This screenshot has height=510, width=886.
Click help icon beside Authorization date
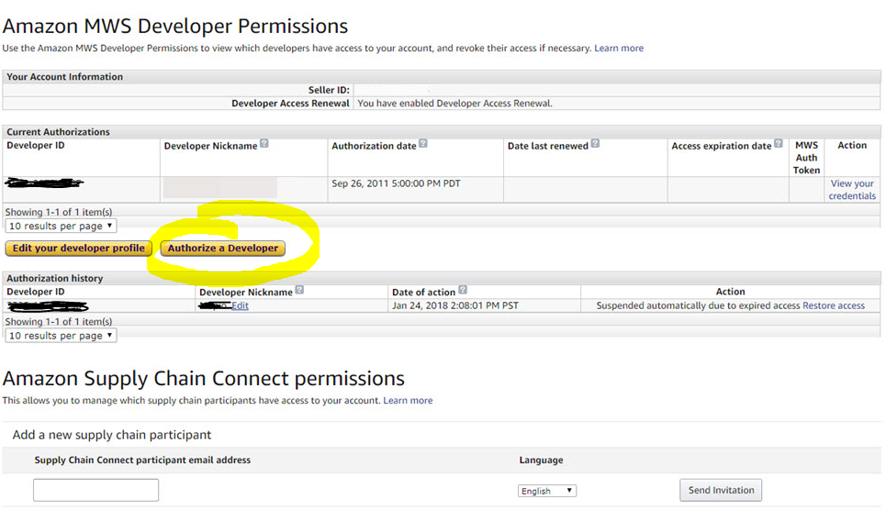[423, 144]
